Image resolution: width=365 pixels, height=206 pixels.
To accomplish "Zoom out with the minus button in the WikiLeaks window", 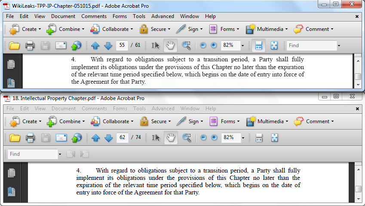I will [x=203, y=45].
